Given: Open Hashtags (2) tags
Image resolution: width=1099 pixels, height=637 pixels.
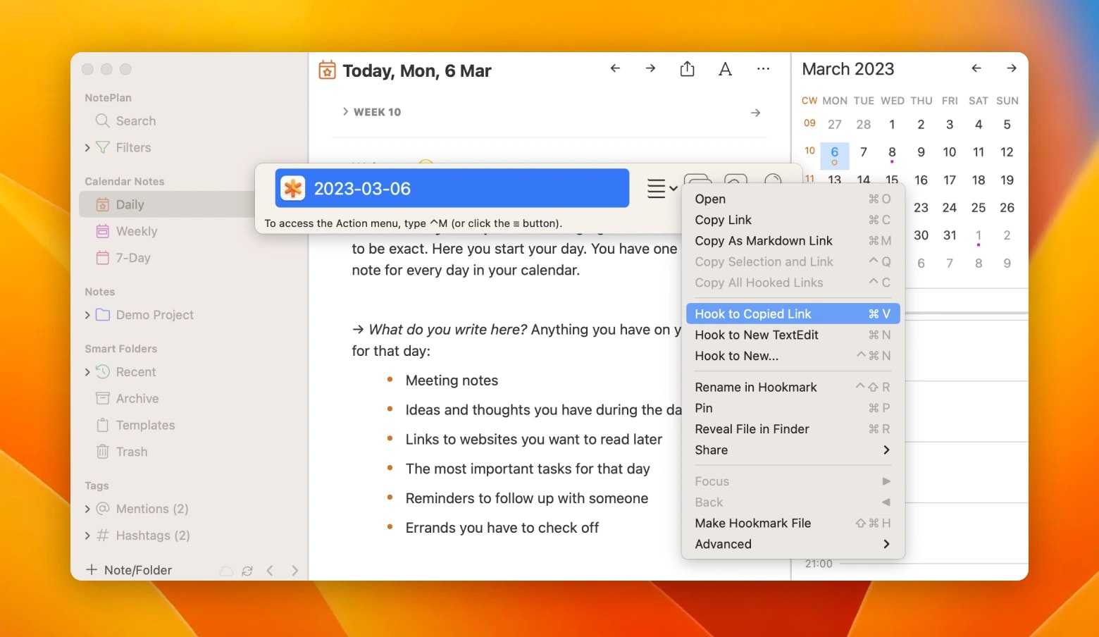Looking at the screenshot, I should pos(153,536).
